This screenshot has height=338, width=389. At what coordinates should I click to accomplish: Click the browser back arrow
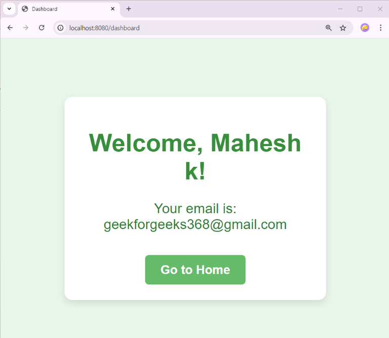tap(10, 27)
